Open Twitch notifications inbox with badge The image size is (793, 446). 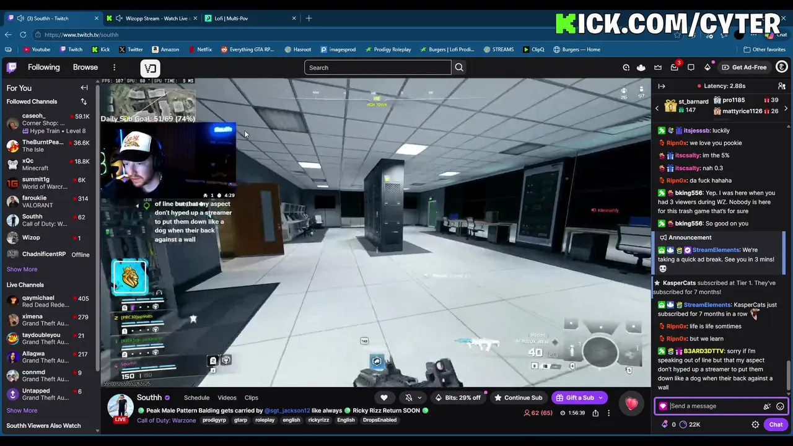point(675,67)
